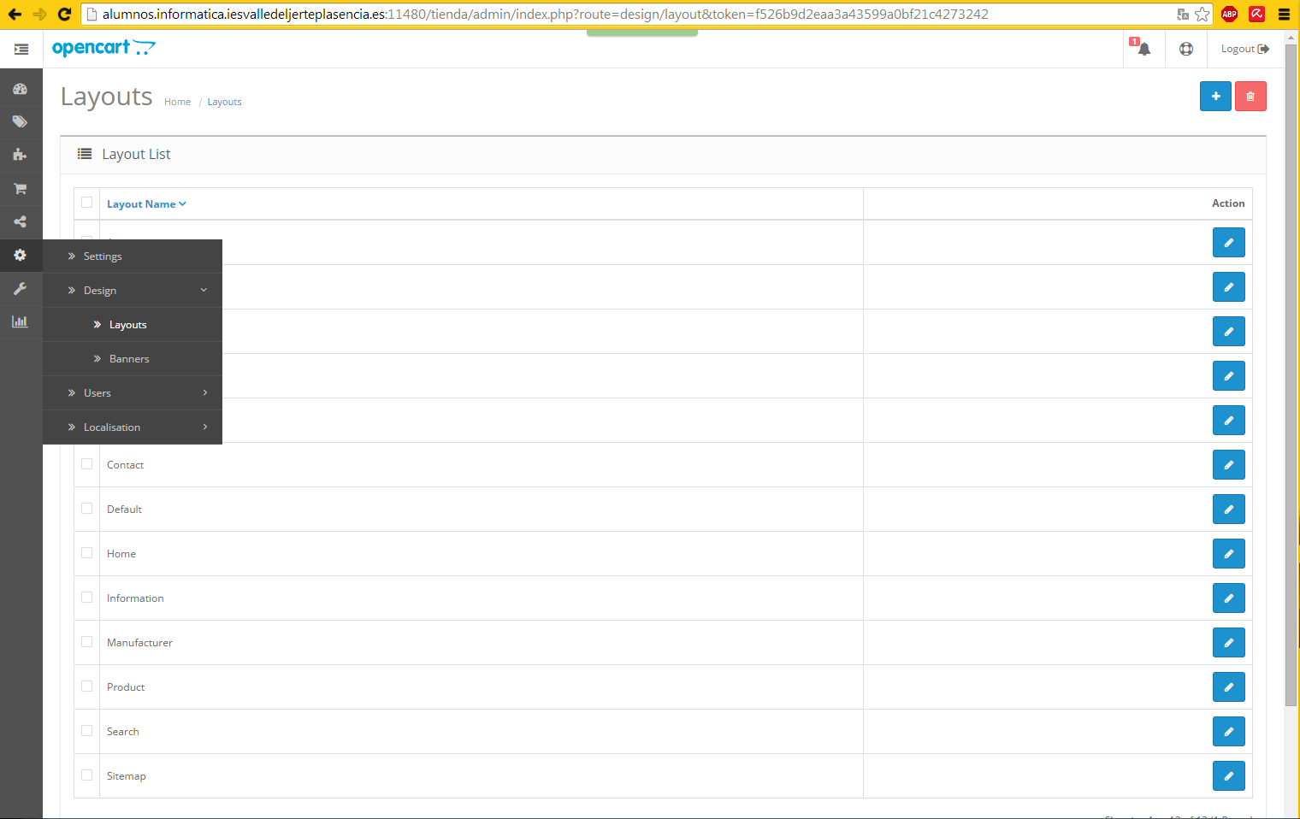Open the Reports bar chart icon
Image resolution: width=1300 pixels, height=819 pixels.
point(21,322)
